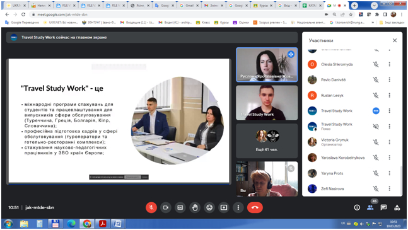This screenshot has height=230, width=408.
Task: Open options menu for Victoria Grynuk
Action: [389, 142]
